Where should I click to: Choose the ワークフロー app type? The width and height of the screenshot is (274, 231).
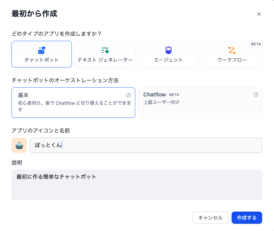coord(232,54)
